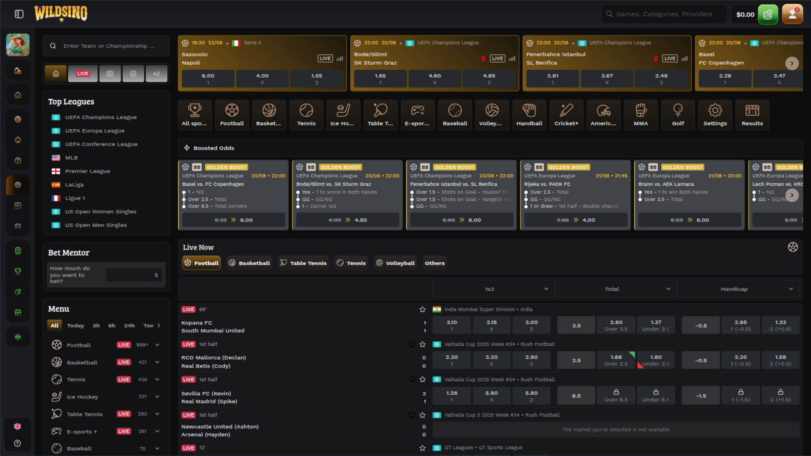Select the Football sport category icon
Viewport: 811px width, 456px height.
coord(232,114)
